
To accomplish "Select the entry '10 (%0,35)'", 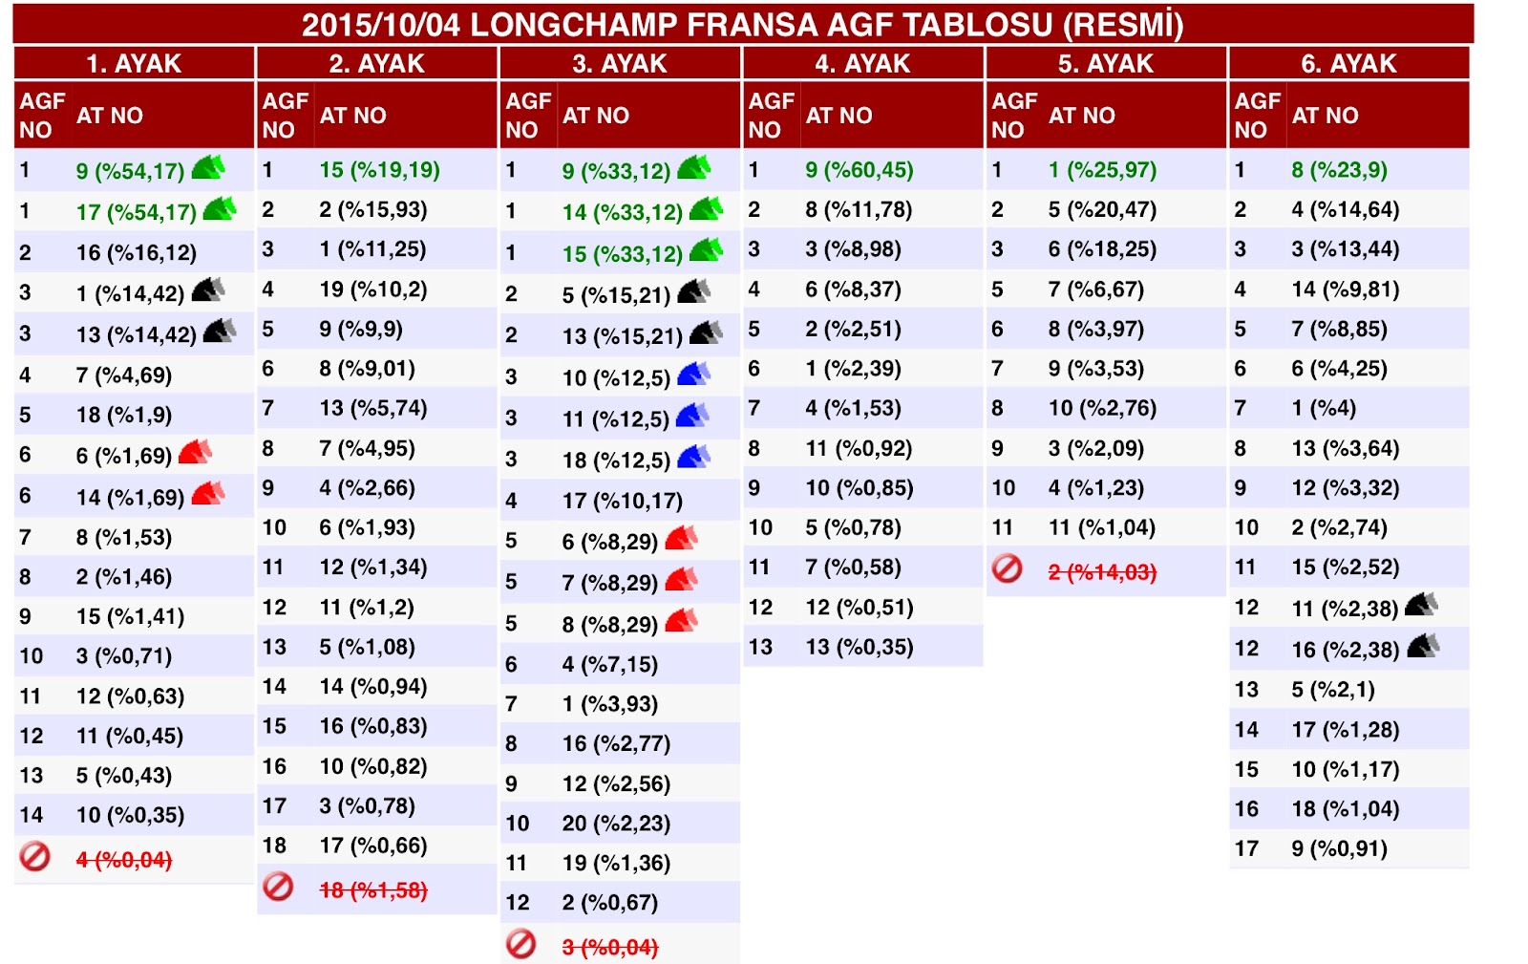I will (131, 815).
